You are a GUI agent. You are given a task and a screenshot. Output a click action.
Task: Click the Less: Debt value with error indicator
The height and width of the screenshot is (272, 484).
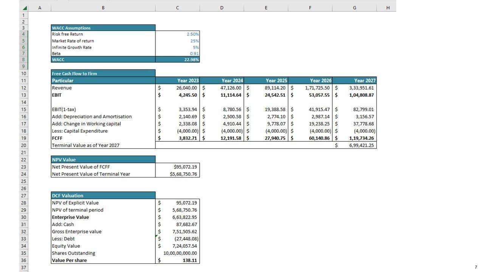(177, 239)
